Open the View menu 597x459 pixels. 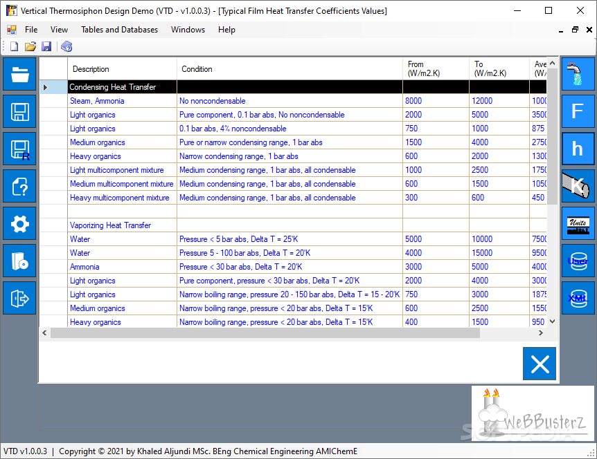59,30
